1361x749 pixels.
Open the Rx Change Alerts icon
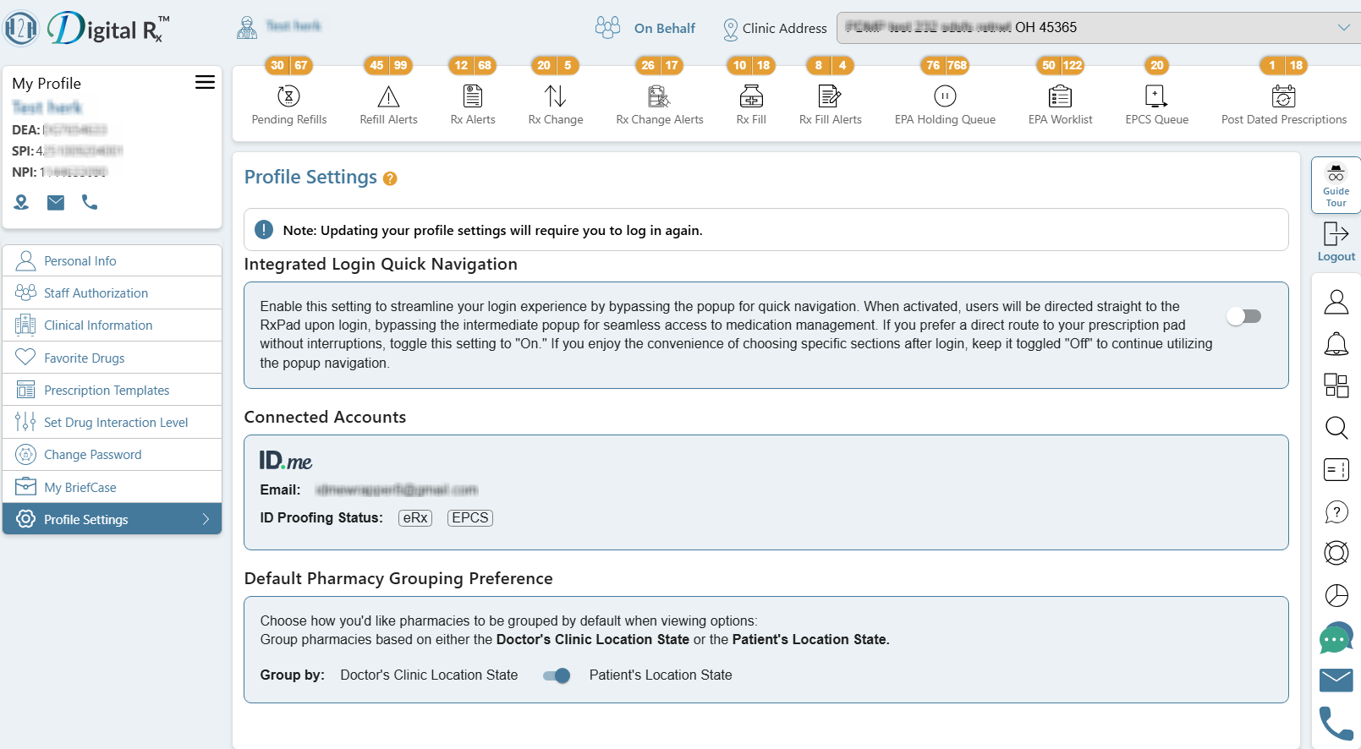click(659, 96)
